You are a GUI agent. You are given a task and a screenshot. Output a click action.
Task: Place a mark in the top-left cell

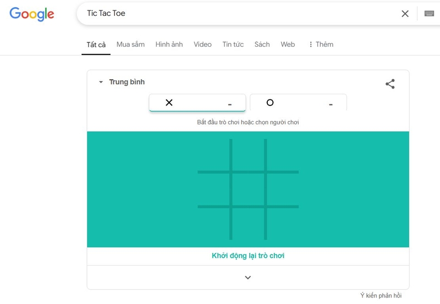213,154
